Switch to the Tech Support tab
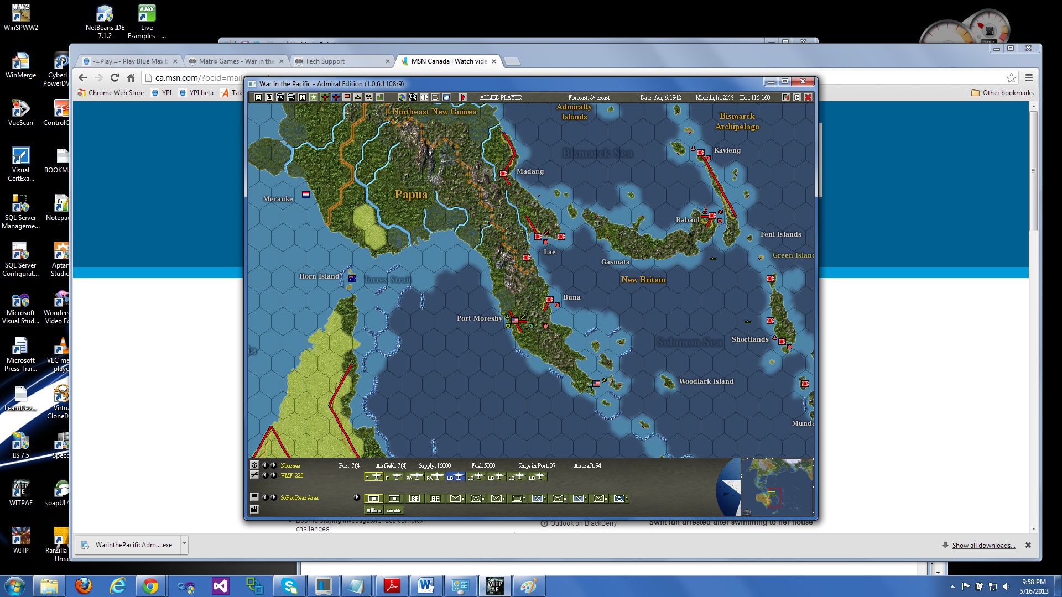The height and width of the screenshot is (597, 1062). coord(342,61)
